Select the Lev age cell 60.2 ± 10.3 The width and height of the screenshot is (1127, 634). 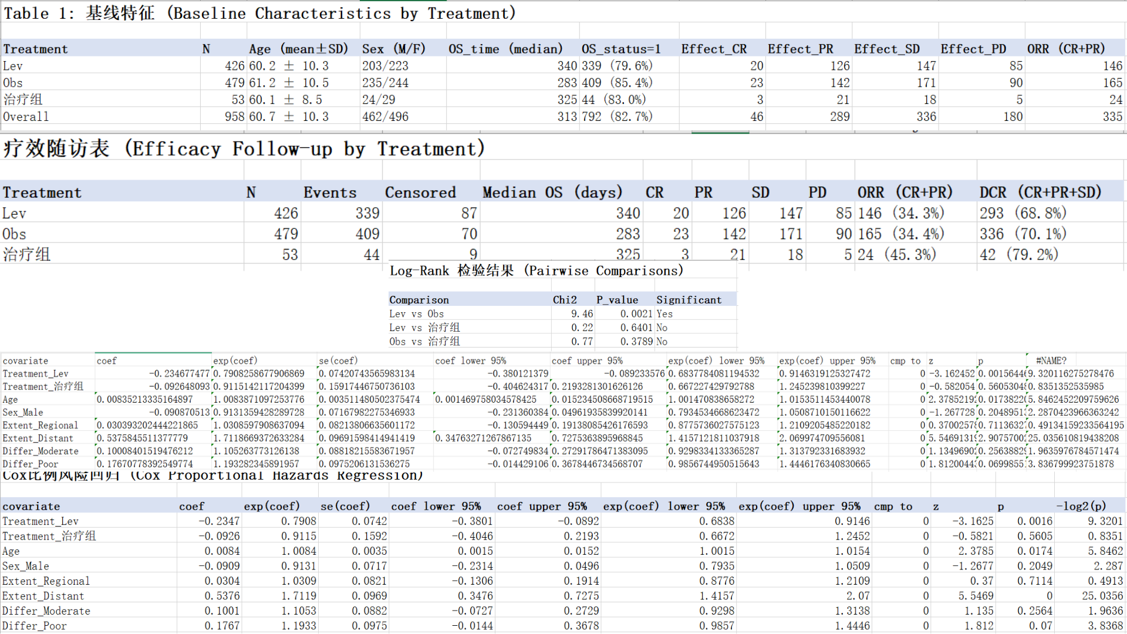(x=289, y=66)
